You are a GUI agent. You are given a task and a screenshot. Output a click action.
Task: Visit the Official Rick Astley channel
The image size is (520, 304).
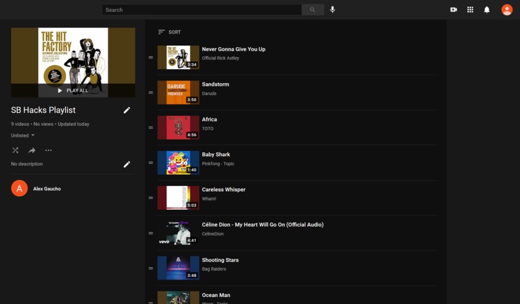221,58
